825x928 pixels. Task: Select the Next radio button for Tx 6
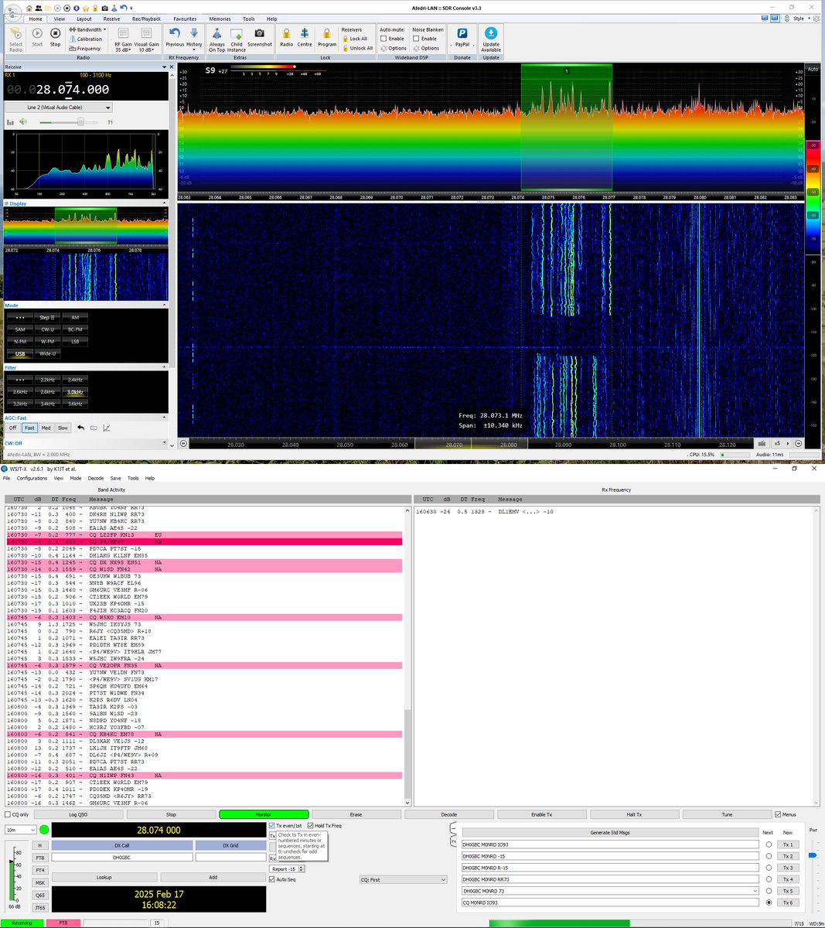point(769,902)
